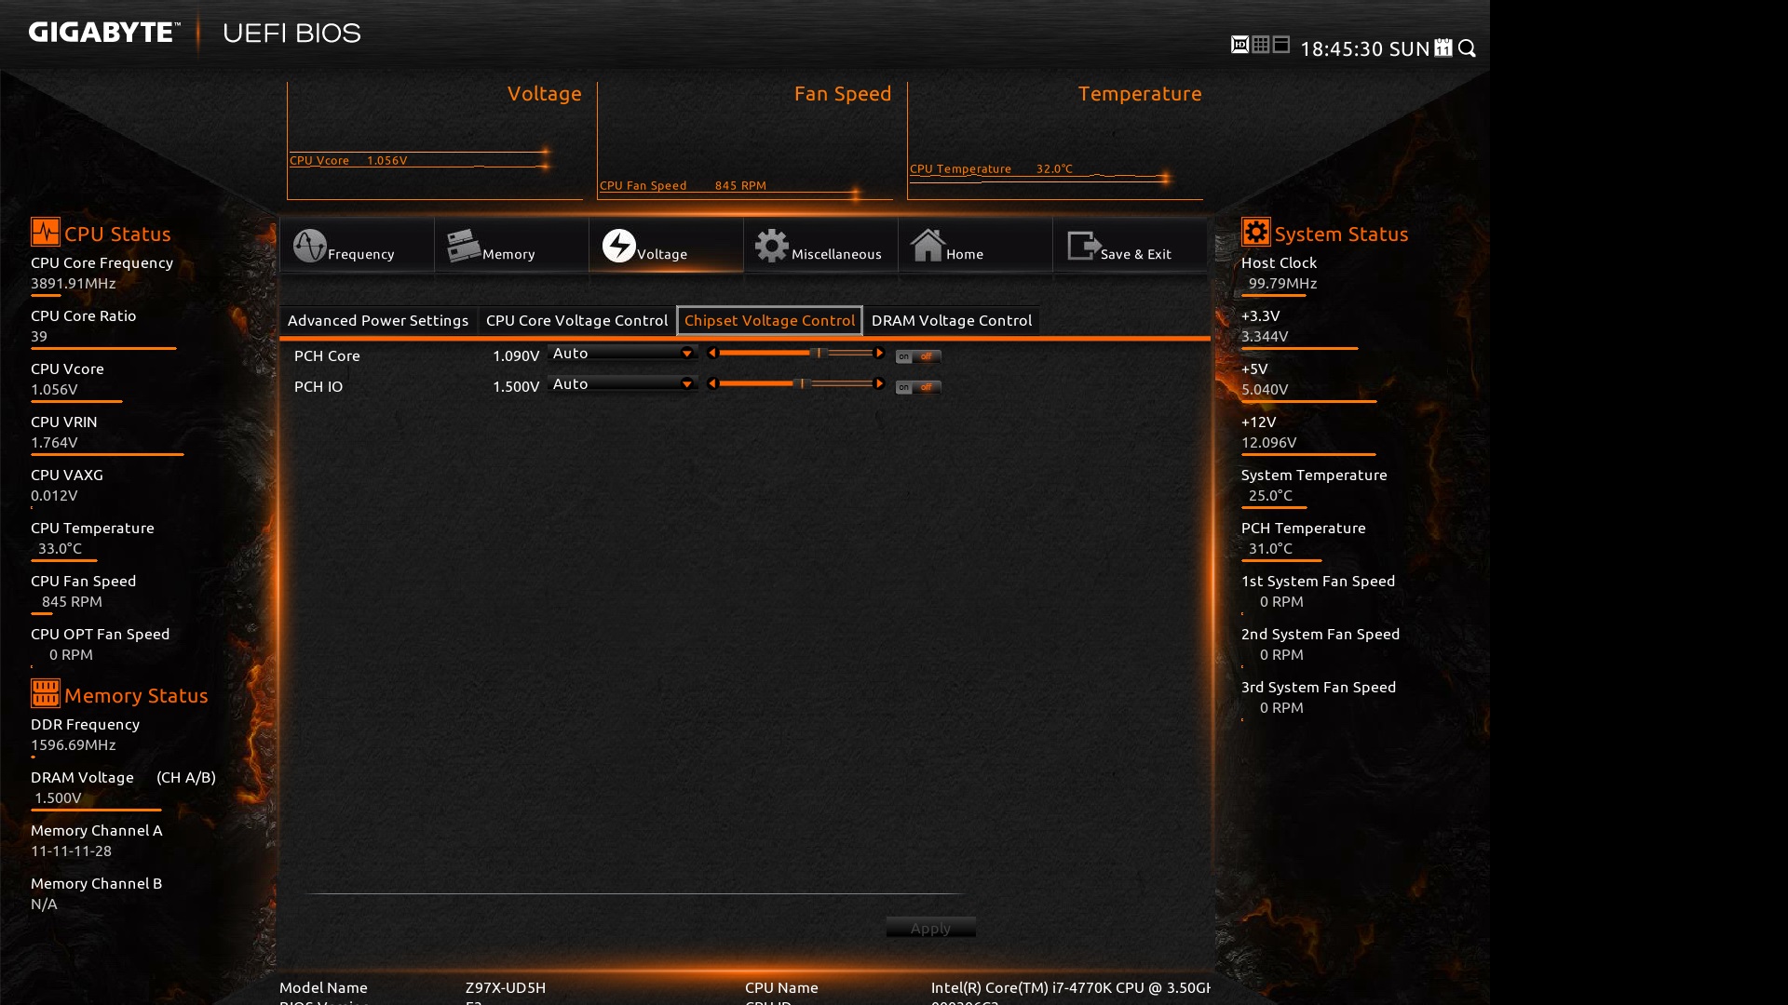Open the Memory section icon
The width and height of the screenshot is (1788, 1005).
coord(463,246)
